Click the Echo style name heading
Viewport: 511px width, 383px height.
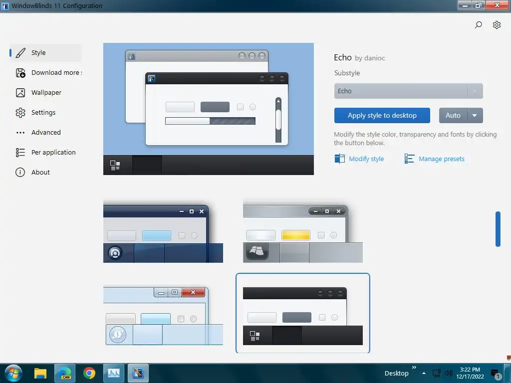[x=342, y=58]
